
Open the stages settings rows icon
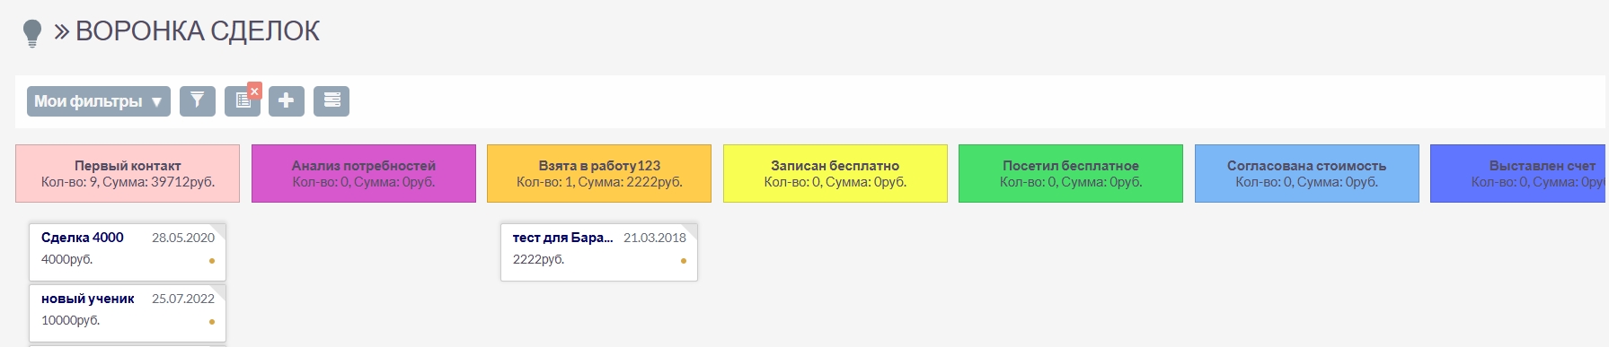pos(332,101)
